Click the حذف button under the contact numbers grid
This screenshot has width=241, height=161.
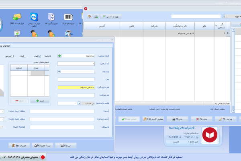(19, 101)
